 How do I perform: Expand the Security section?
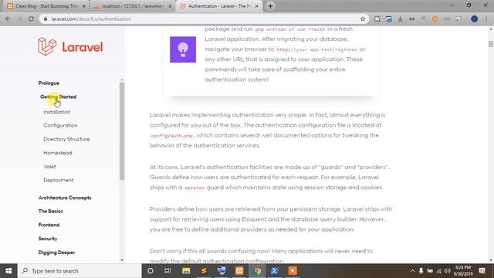pos(48,239)
